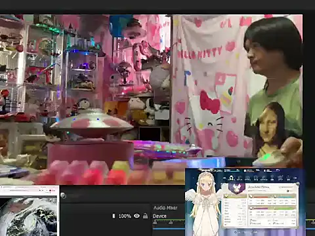Image resolution: width=315 pixels, height=236 pixels.
Task: Click the battery-shaped icon left of 100%
Action: (114, 216)
